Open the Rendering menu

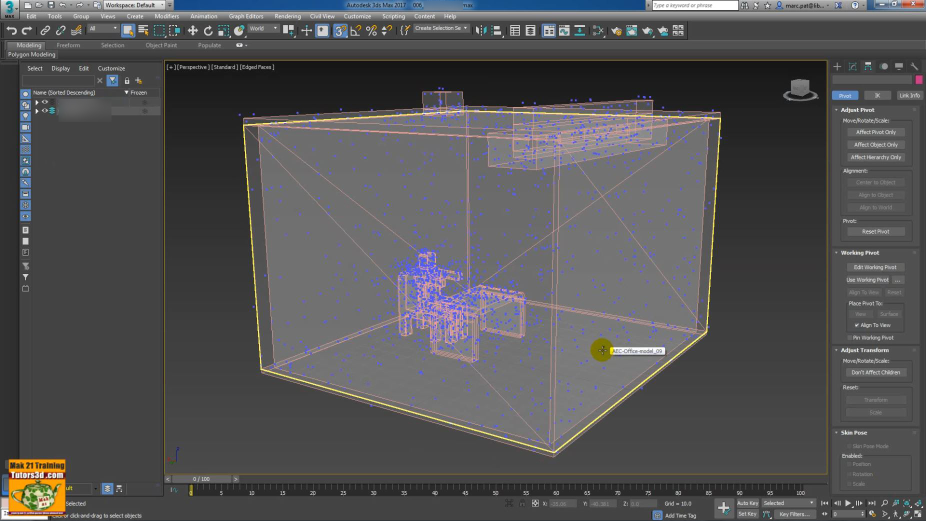(x=287, y=16)
